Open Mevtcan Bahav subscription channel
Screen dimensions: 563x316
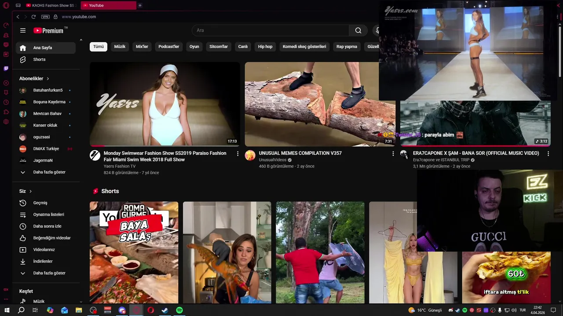tap(46, 114)
